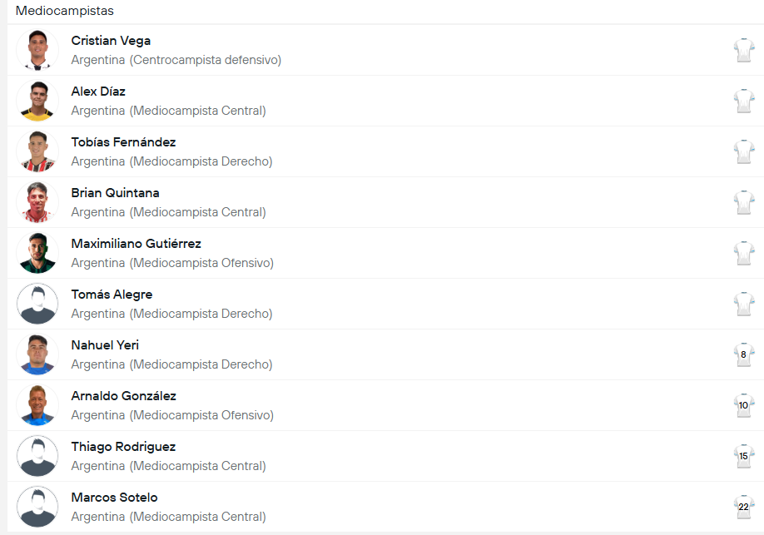Click Nahuel Yeri's player photo

tap(37, 354)
